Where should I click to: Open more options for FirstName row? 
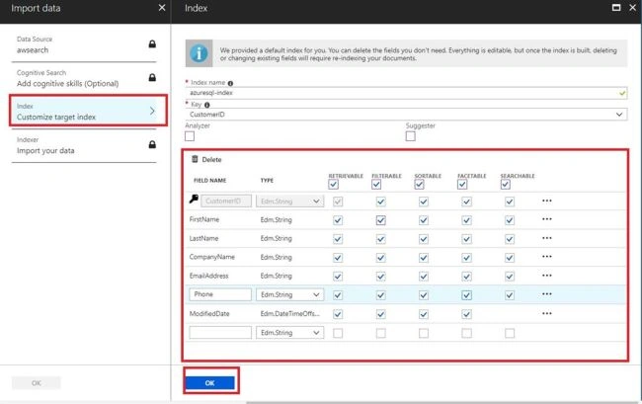(546, 219)
